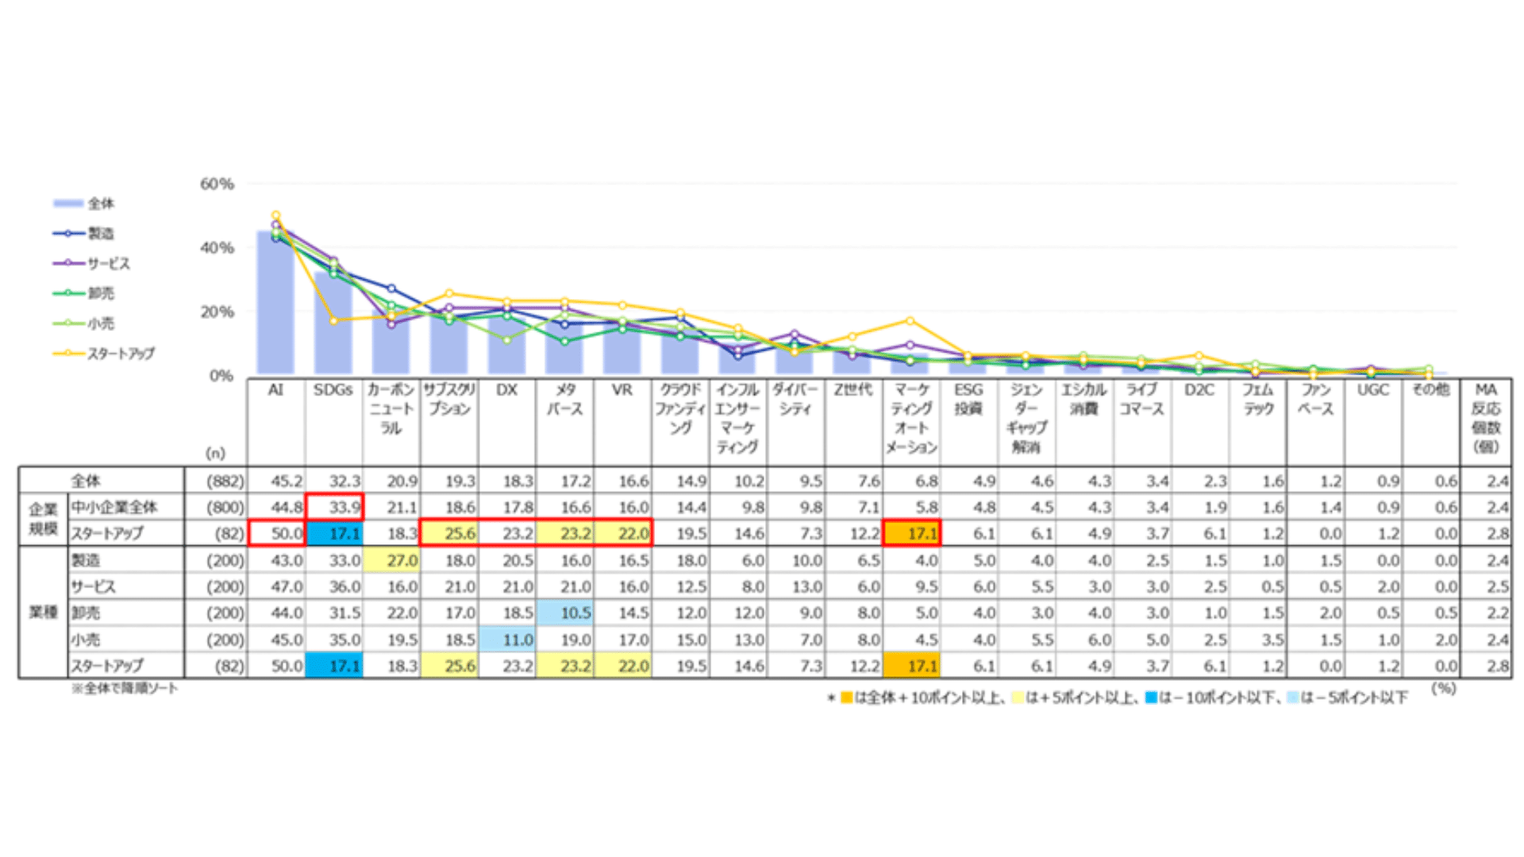Click the light blue 11.0 cell
Screen dimensions: 1524x857
pyautogui.click(x=507, y=640)
